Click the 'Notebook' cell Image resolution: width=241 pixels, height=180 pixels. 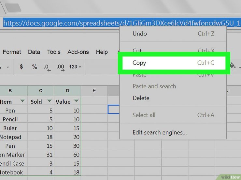14,172
